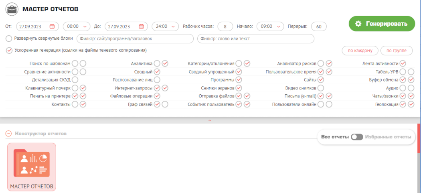Open the 00:00 start time dropdown

click(x=76, y=26)
